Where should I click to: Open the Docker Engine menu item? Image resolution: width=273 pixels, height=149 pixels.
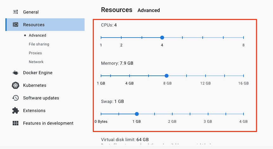coord(38,73)
